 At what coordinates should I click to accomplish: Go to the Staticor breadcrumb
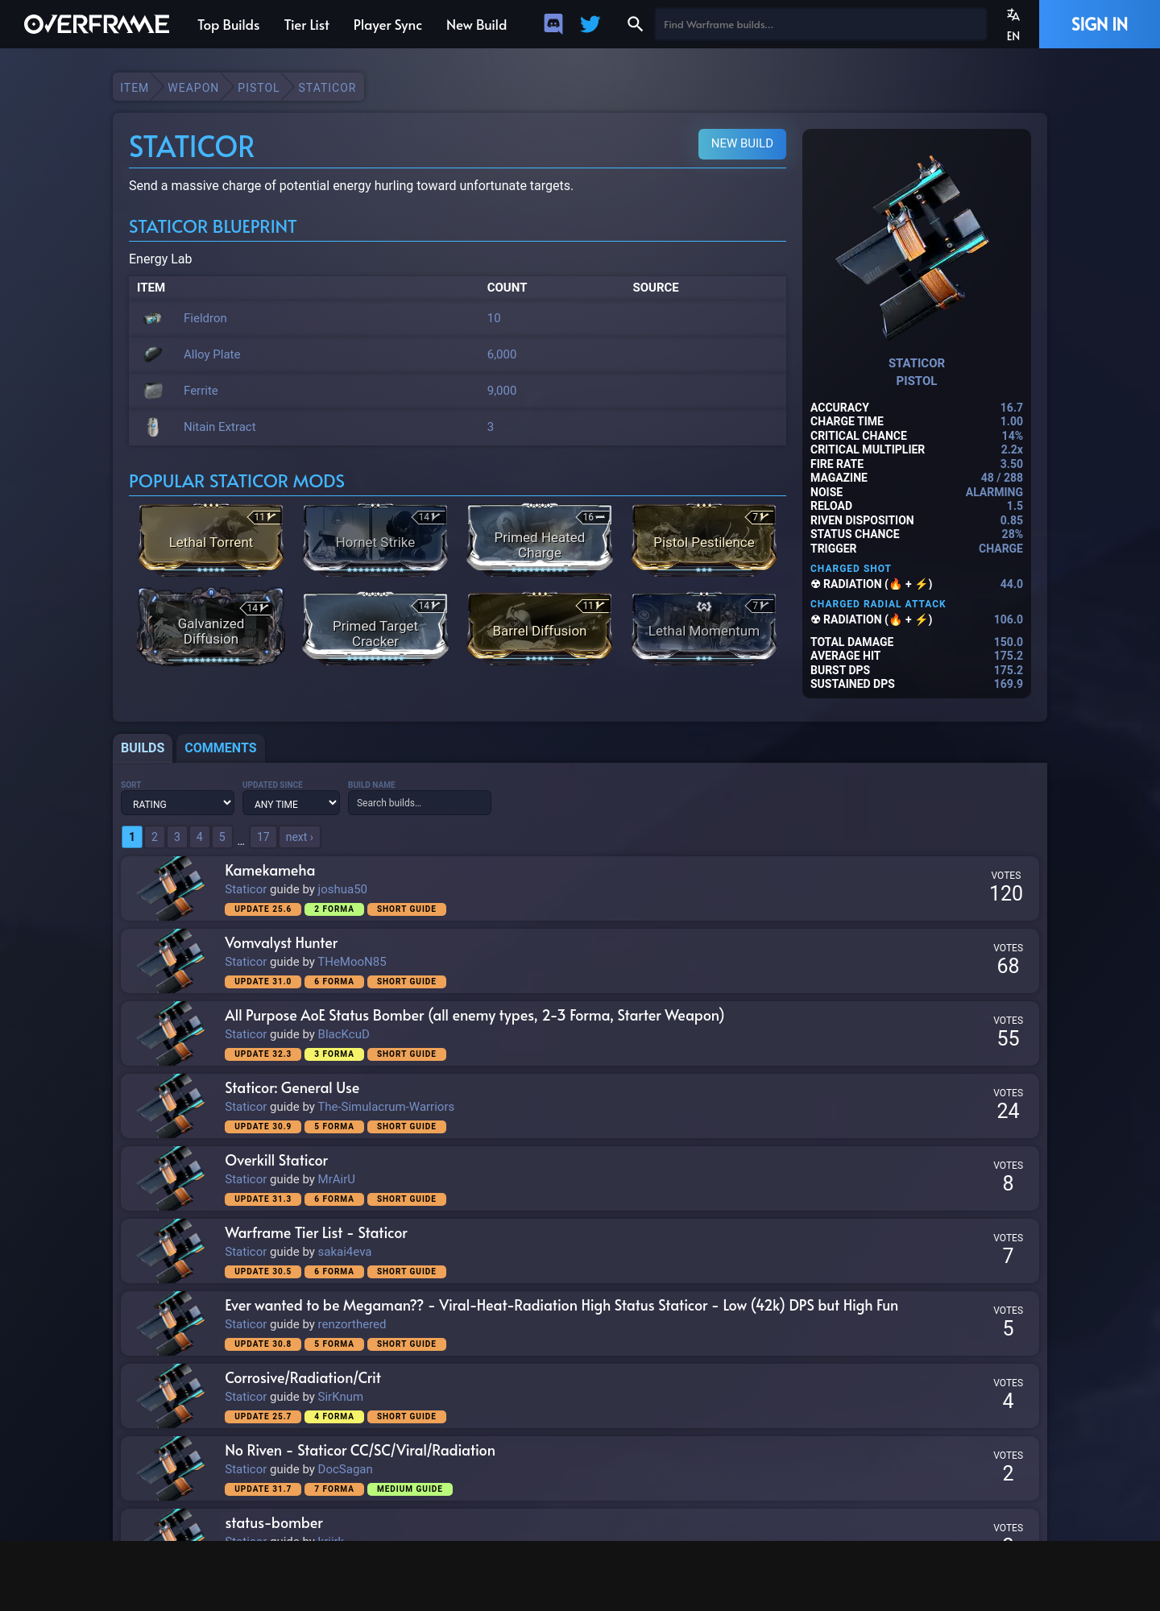pos(327,88)
